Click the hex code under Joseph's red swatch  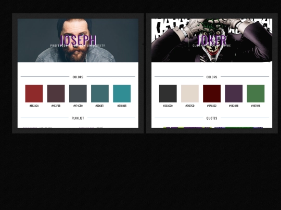coord(34,106)
